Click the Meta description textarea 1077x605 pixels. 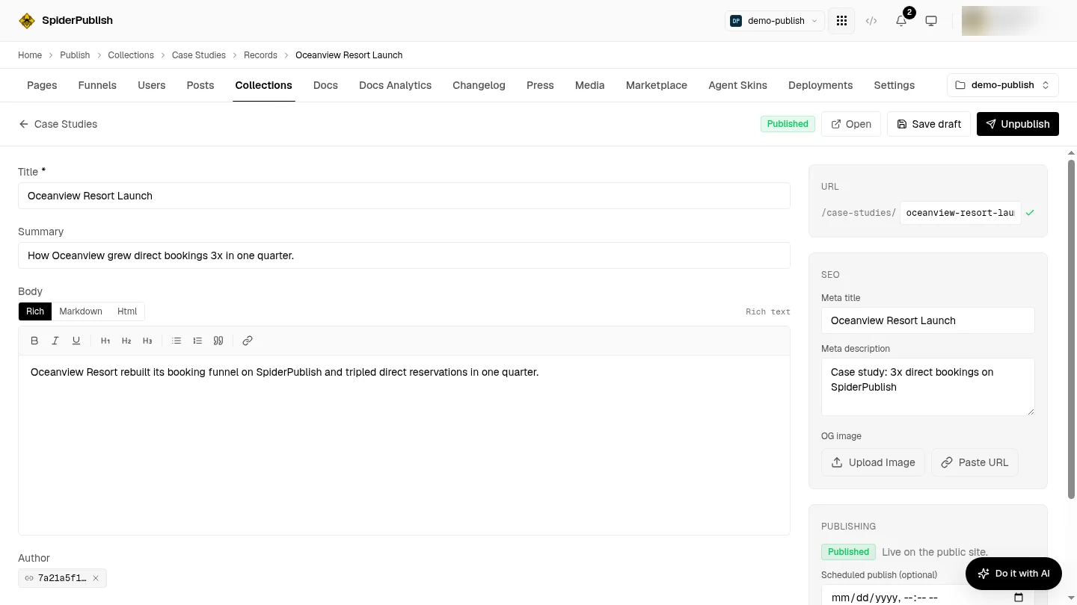(x=928, y=387)
